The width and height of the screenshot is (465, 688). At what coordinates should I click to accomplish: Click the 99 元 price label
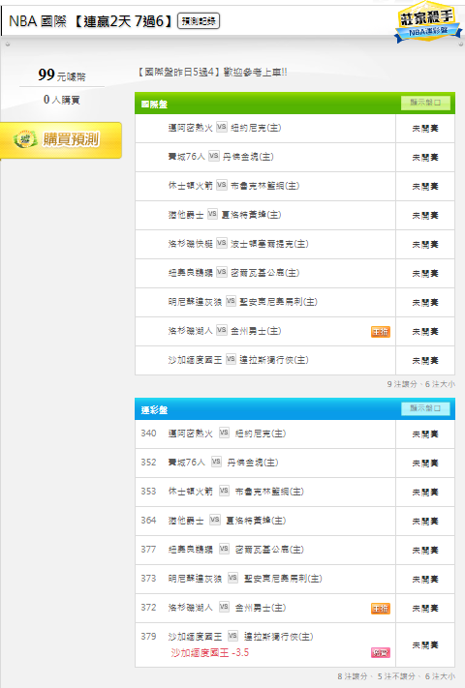pos(62,75)
